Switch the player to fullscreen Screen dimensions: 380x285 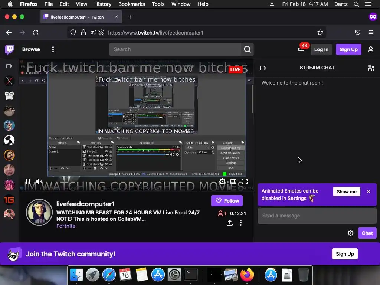[245, 181]
